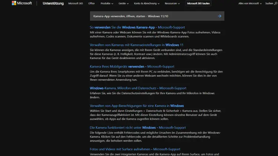Expand the Konto & Abrechnung dropdown
The width and height of the screenshot is (278, 156).
(147, 3)
